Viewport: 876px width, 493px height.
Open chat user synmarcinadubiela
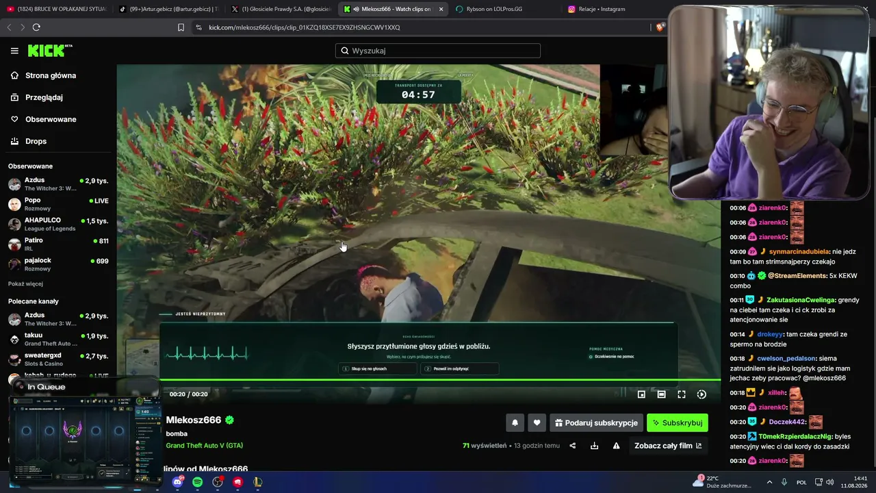pos(799,251)
